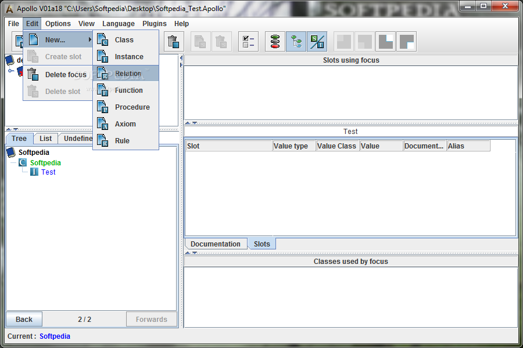Choose Relation in the New submenu
The image size is (523, 348).
pos(126,73)
